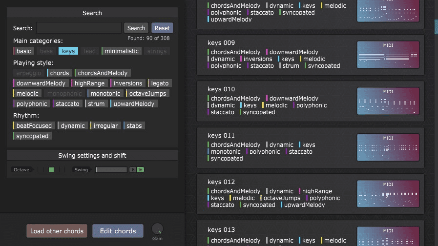Select the legato playing style filter
The height and width of the screenshot is (246, 438).
[160, 83]
